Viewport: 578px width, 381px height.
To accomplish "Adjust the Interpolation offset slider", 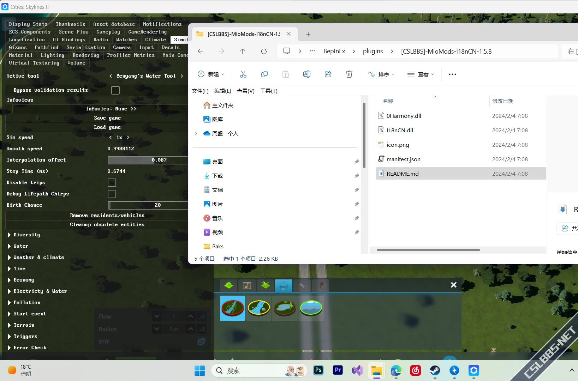I will tap(148, 160).
